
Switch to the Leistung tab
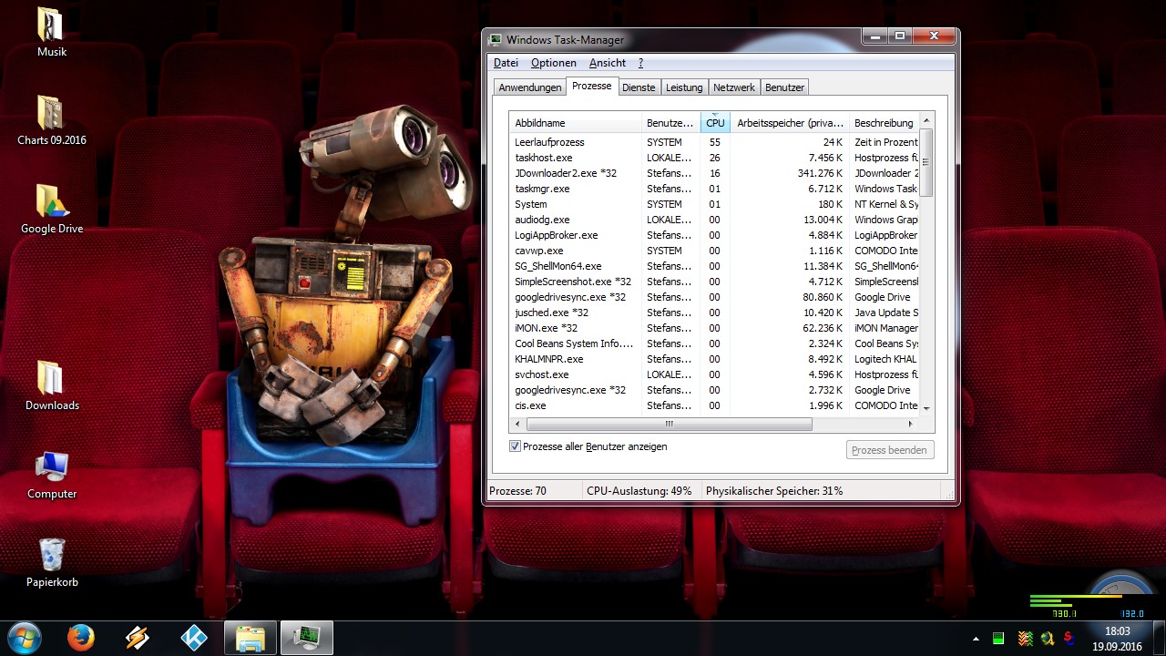click(684, 87)
